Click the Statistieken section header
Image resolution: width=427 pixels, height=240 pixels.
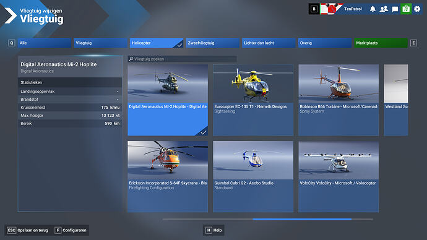coord(70,82)
